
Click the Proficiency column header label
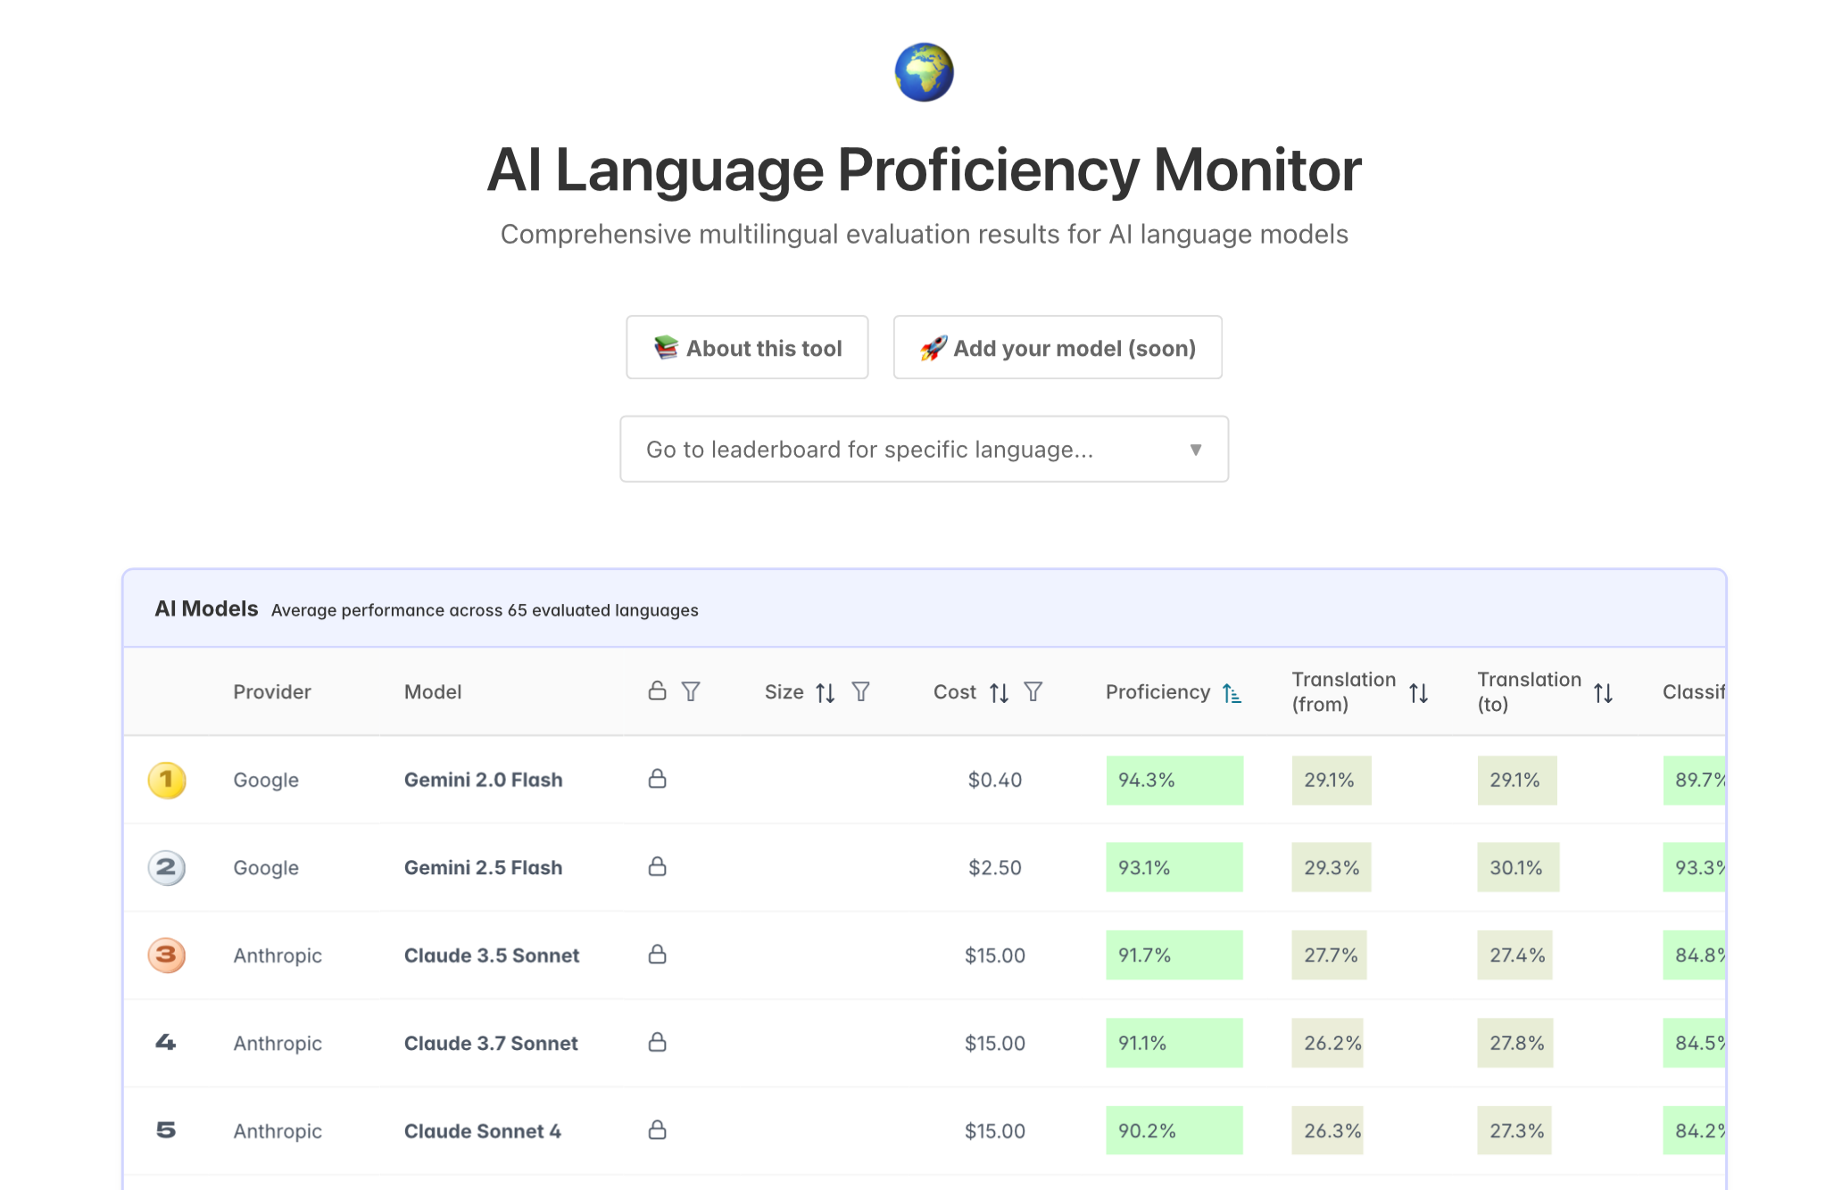click(1157, 691)
